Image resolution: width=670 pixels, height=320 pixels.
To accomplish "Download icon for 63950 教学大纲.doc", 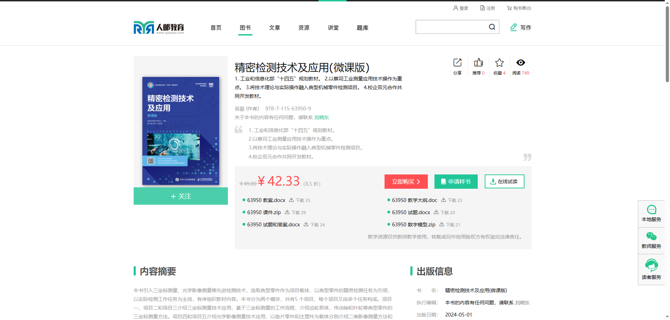I will 444,200.
